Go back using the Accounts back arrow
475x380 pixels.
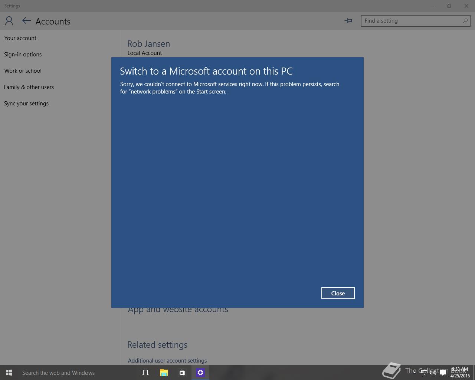pos(26,21)
